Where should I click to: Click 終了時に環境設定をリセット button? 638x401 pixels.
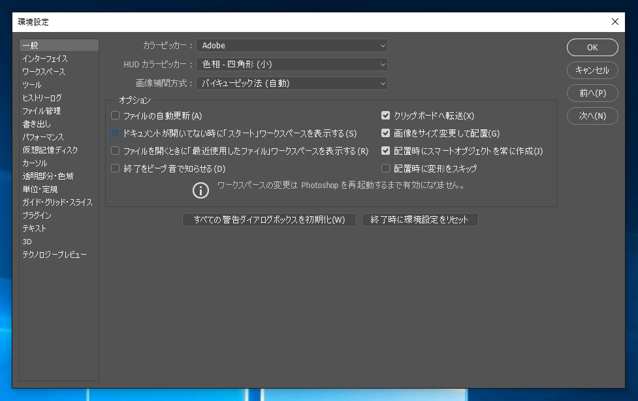(x=420, y=219)
